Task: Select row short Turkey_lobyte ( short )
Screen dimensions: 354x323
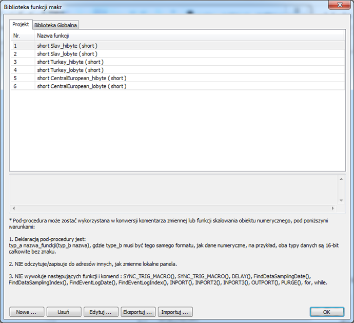Action: [178, 70]
